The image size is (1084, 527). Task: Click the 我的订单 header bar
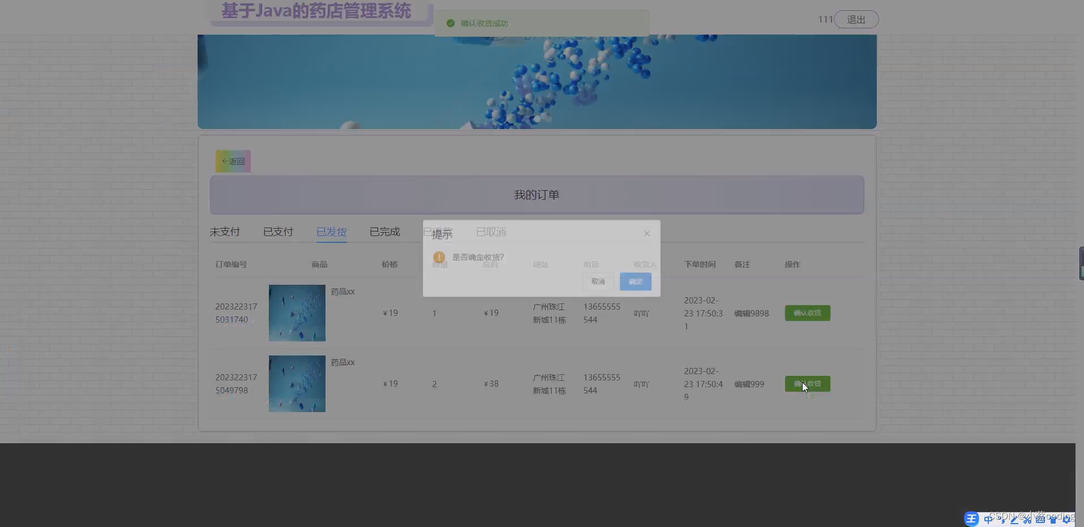[x=537, y=195]
